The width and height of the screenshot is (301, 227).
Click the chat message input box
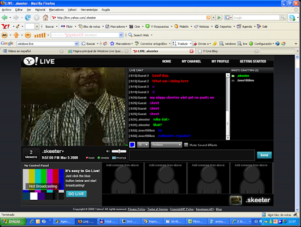click(192, 155)
